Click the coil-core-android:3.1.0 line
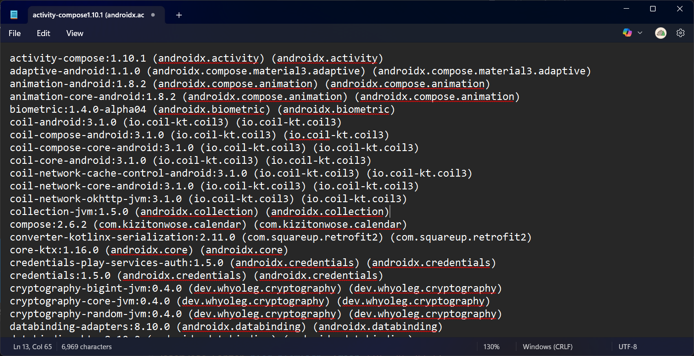 191,161
